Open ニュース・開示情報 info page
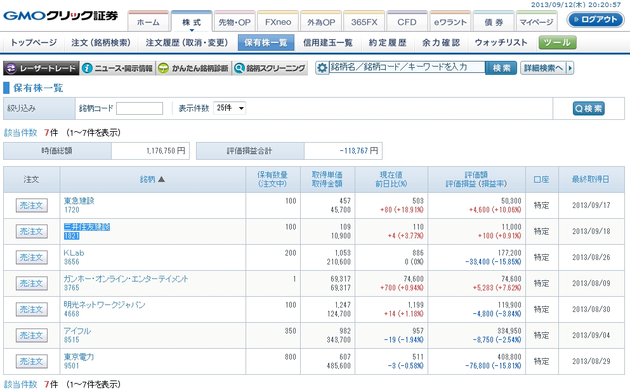 pos(118,68)
